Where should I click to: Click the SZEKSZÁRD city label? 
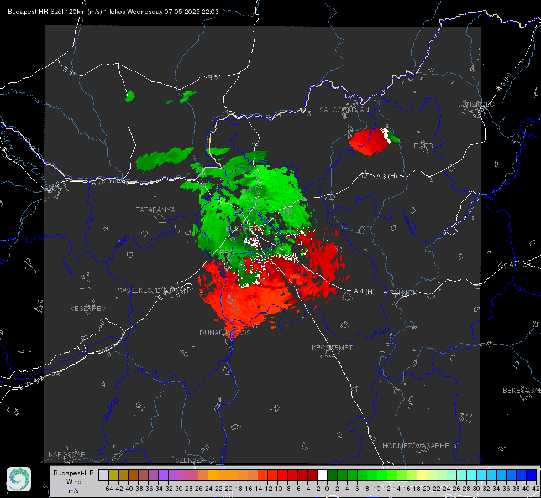[x=195, y=460]
